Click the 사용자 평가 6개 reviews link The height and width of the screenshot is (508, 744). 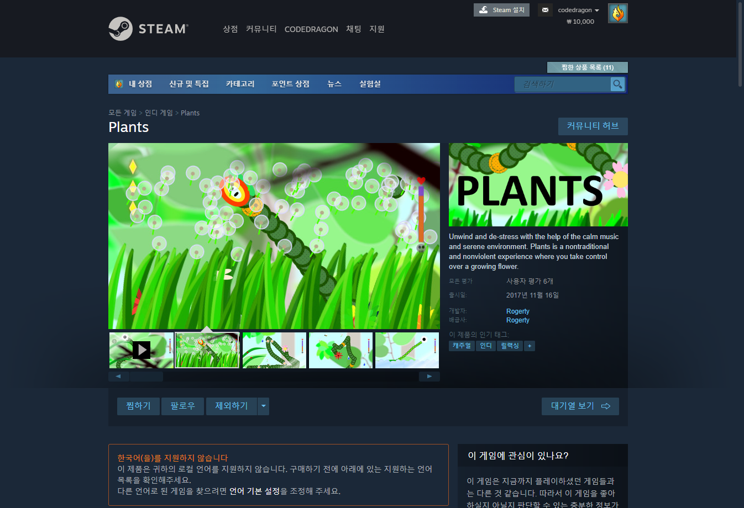[530, 281]
